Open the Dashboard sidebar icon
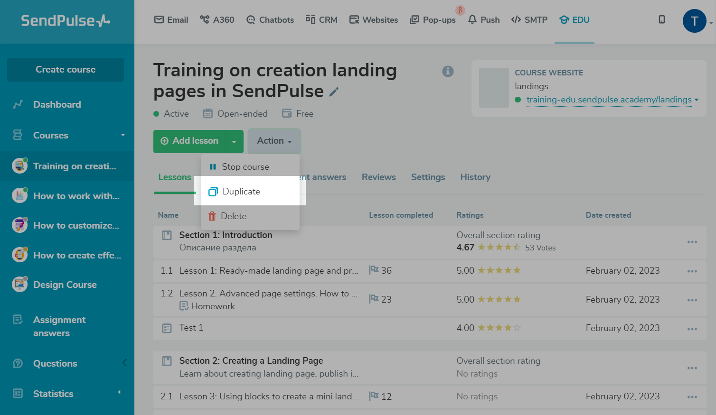The height and width of the screenshot is (415, 716). click(18, 104)
